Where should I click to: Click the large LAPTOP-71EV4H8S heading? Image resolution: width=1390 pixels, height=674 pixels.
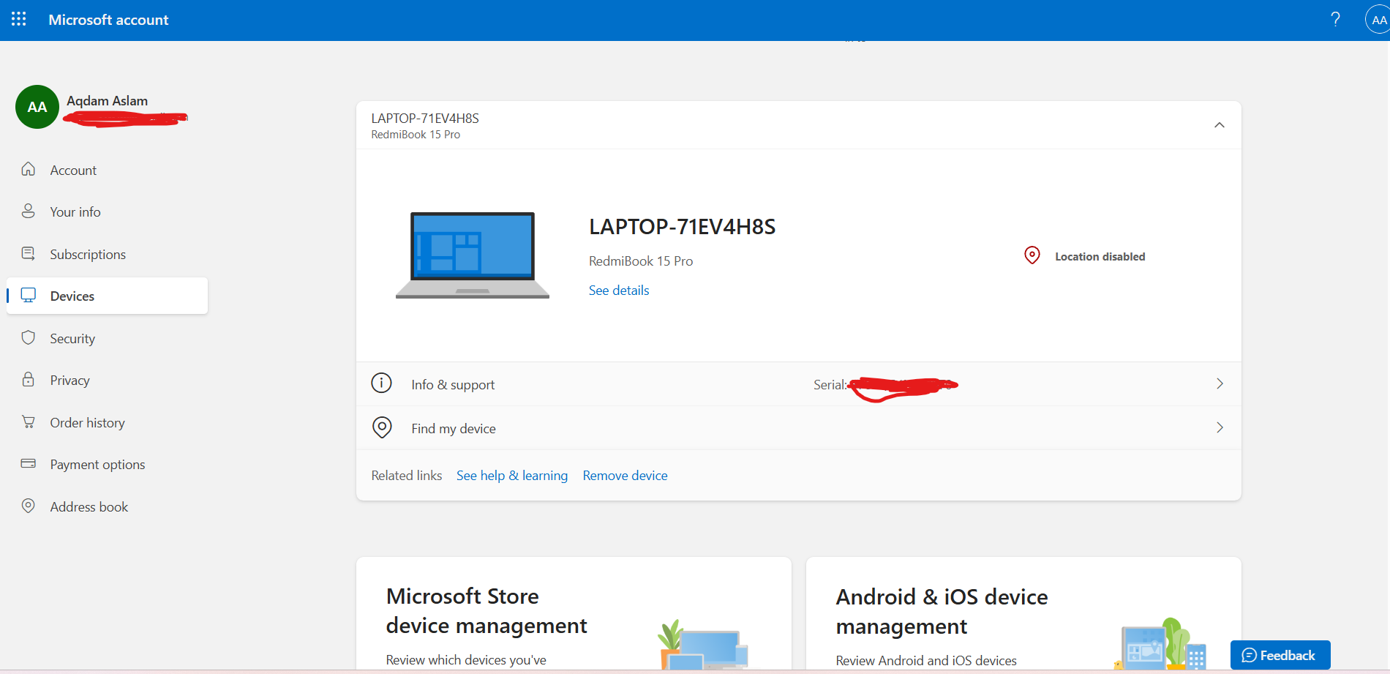click(682, 227)
